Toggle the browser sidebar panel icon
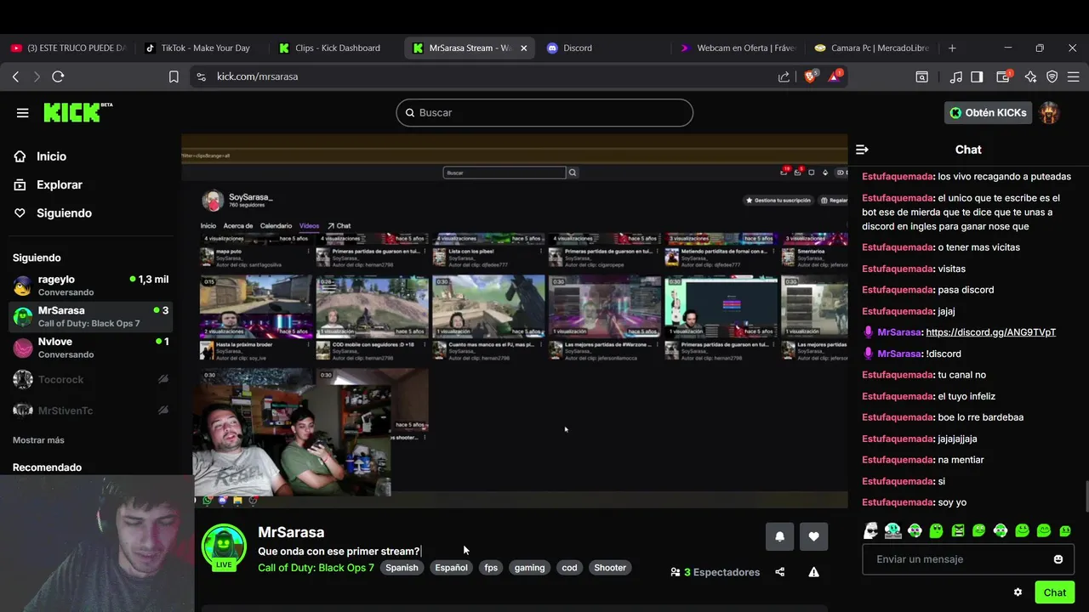The width and height of the screenshot is (1089, 612). pos(977,76)
